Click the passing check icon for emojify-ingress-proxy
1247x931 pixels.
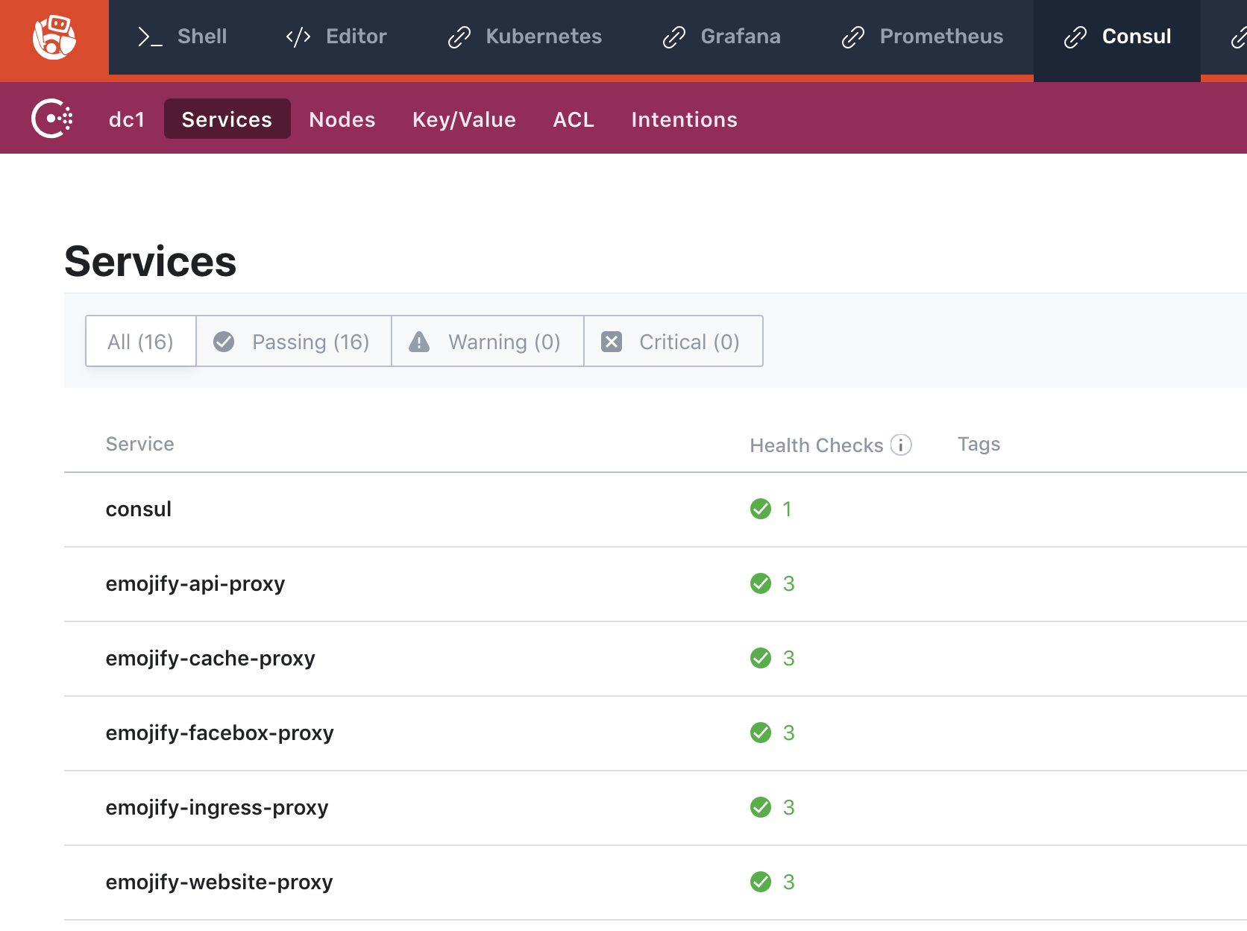click(761, 807)
